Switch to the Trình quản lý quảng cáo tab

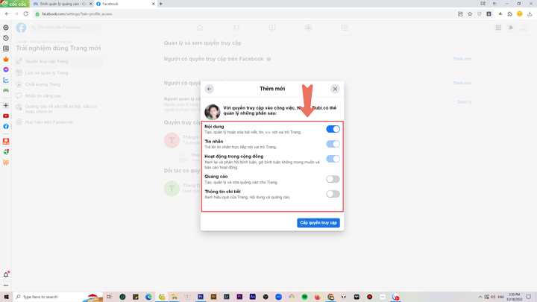(x=62, y=4)
